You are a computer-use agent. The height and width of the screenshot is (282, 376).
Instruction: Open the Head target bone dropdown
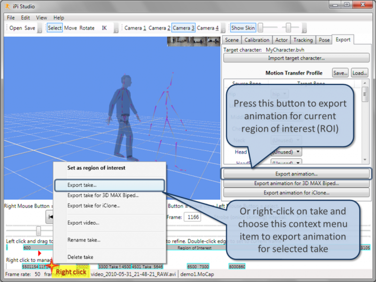click(x=286, y=152)
